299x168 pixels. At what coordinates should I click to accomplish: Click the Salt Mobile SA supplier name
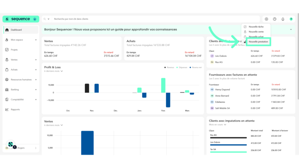click(223, 108)
